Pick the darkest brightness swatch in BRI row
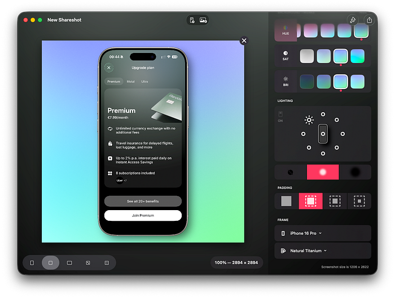 pyautogui.click(x=306, y=82)
